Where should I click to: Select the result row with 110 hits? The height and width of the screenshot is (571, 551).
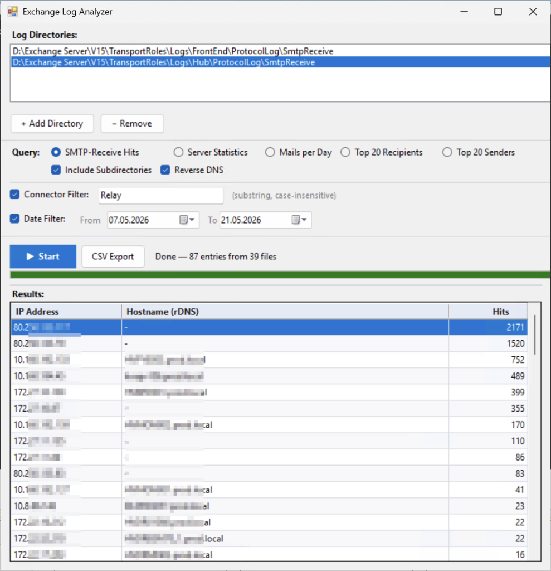pos(269,441)
